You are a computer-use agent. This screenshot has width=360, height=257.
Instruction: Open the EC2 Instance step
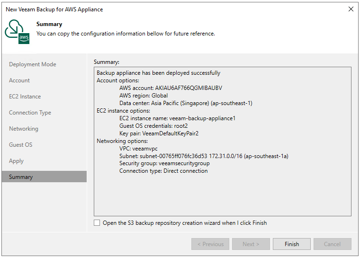25,97
